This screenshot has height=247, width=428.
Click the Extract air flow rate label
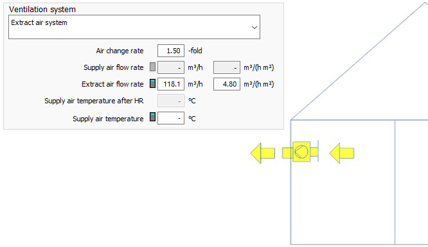tap(112, 84)
